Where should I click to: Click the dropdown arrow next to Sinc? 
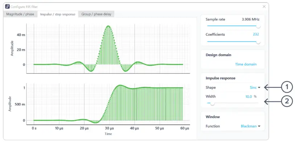[259, 88]
